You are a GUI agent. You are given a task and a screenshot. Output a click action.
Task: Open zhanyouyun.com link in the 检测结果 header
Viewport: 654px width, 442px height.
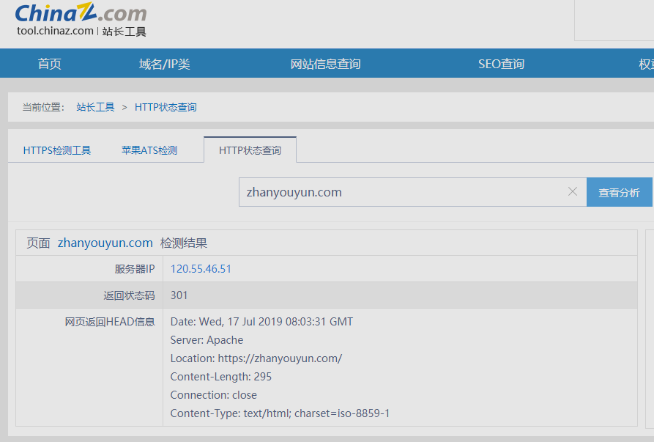[105, 243]
